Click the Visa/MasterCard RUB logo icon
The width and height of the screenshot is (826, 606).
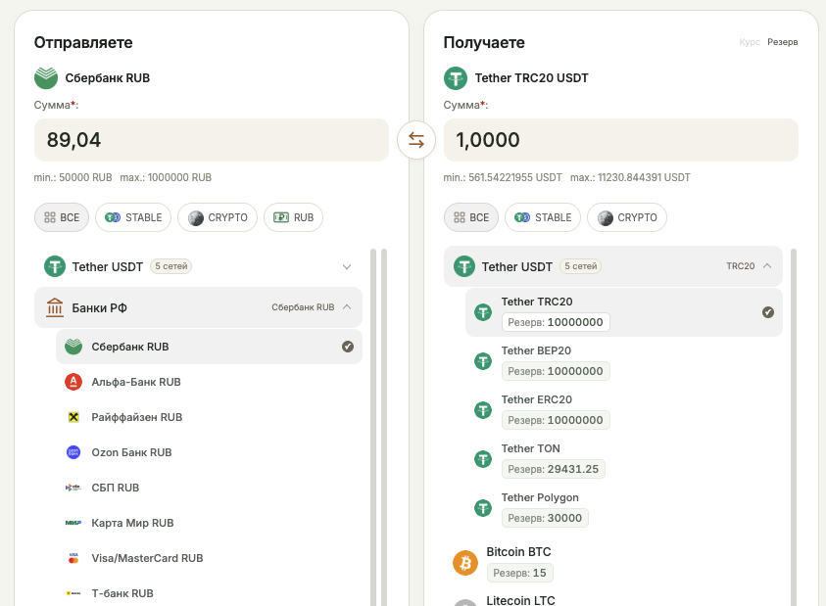(73, 558)
